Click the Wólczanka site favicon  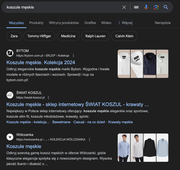[10, 137]
